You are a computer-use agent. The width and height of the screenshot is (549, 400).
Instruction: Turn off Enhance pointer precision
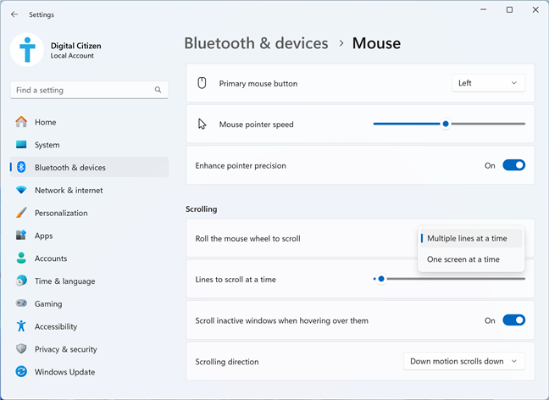coord(513,165)
